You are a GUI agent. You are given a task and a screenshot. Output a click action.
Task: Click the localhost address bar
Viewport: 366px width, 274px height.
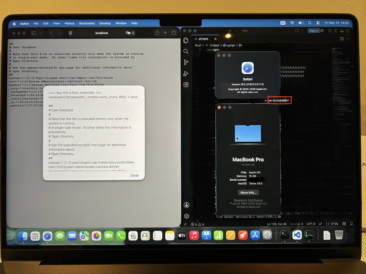[x=102, y=33]
